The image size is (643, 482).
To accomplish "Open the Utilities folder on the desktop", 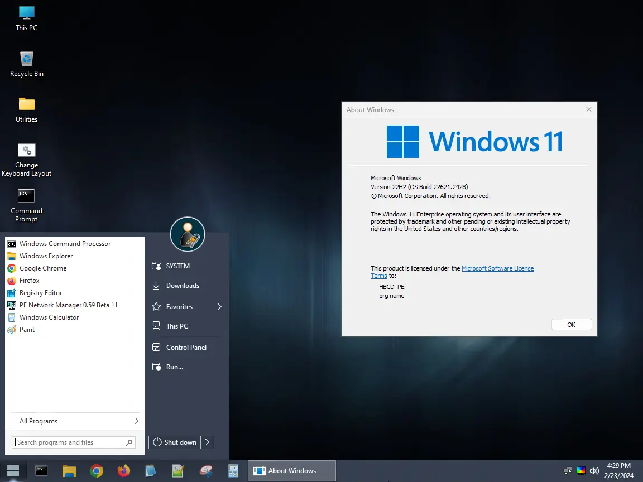I will point(26,106).
